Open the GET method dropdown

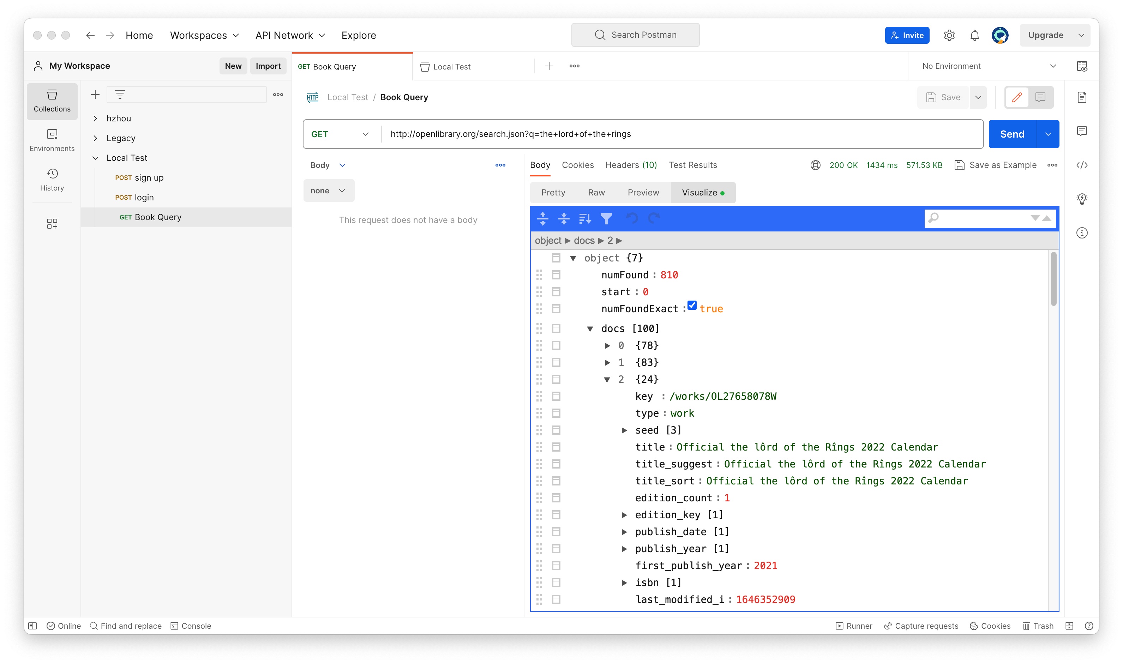coord(340,134)
